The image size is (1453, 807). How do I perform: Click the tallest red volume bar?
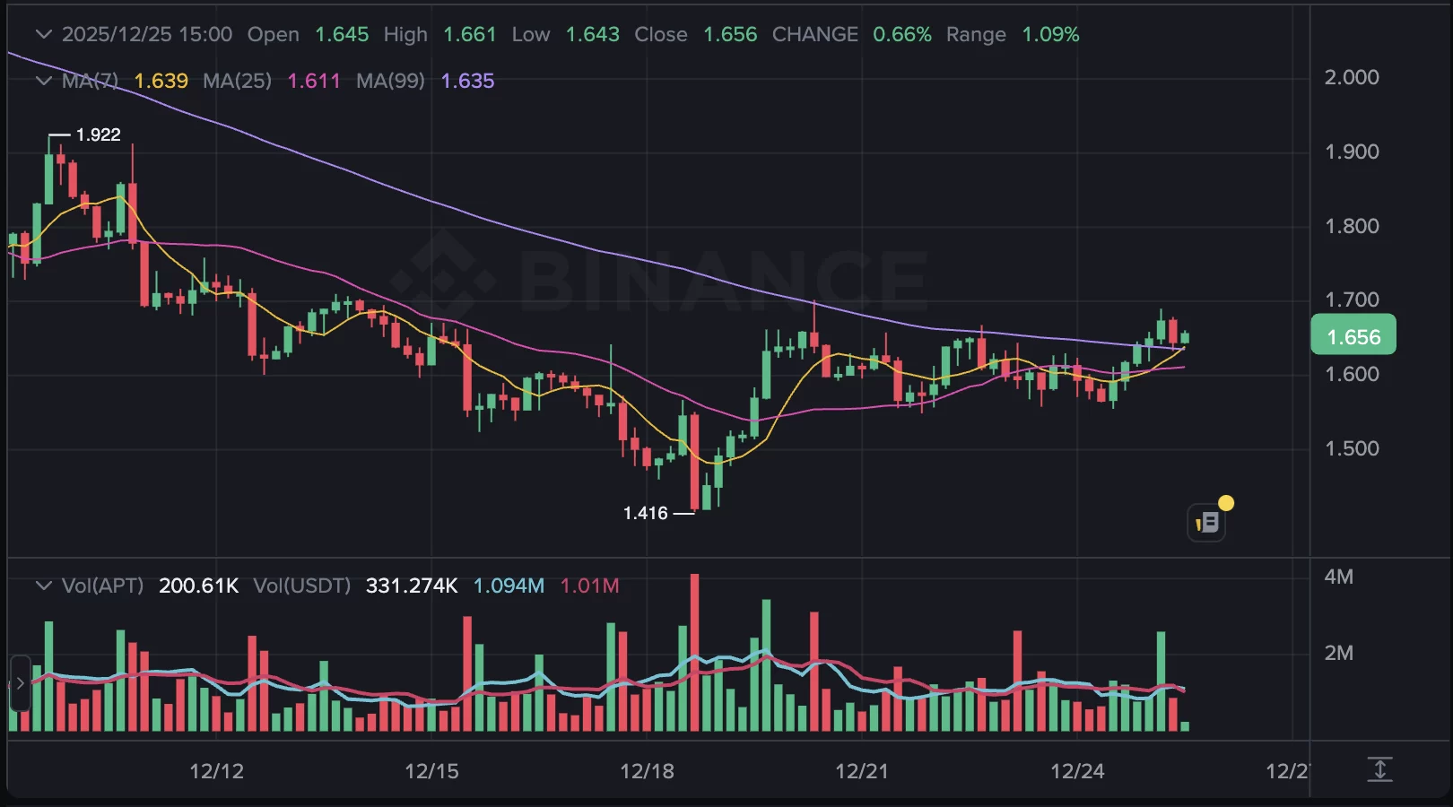tap(695, 653)
